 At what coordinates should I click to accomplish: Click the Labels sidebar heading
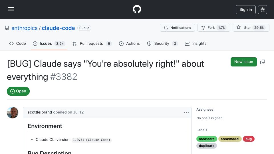[x=202, y=130]
